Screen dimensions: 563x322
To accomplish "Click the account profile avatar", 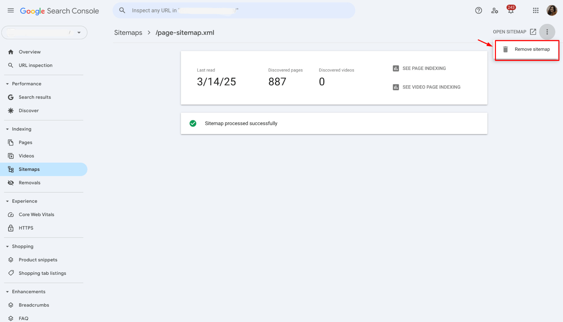I will pos(551,11).
